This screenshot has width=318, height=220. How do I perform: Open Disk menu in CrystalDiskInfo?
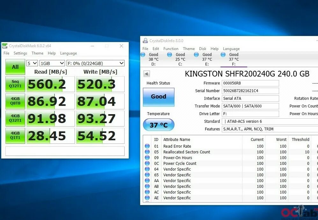tap(203, 49)
